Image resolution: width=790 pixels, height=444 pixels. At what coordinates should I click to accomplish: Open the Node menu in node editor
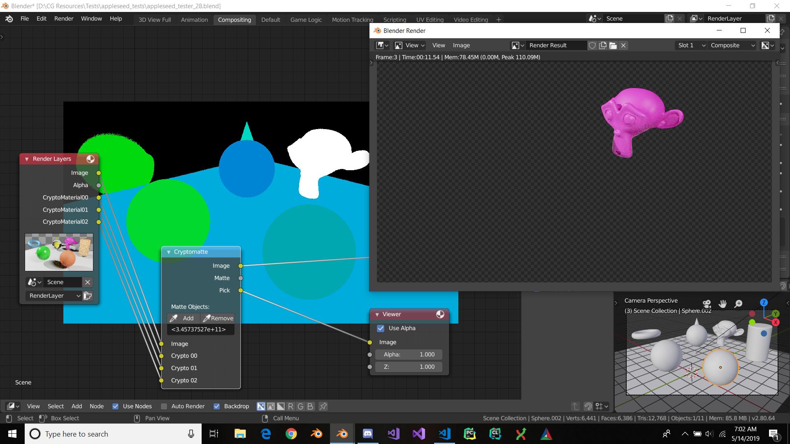pos(97,406)
